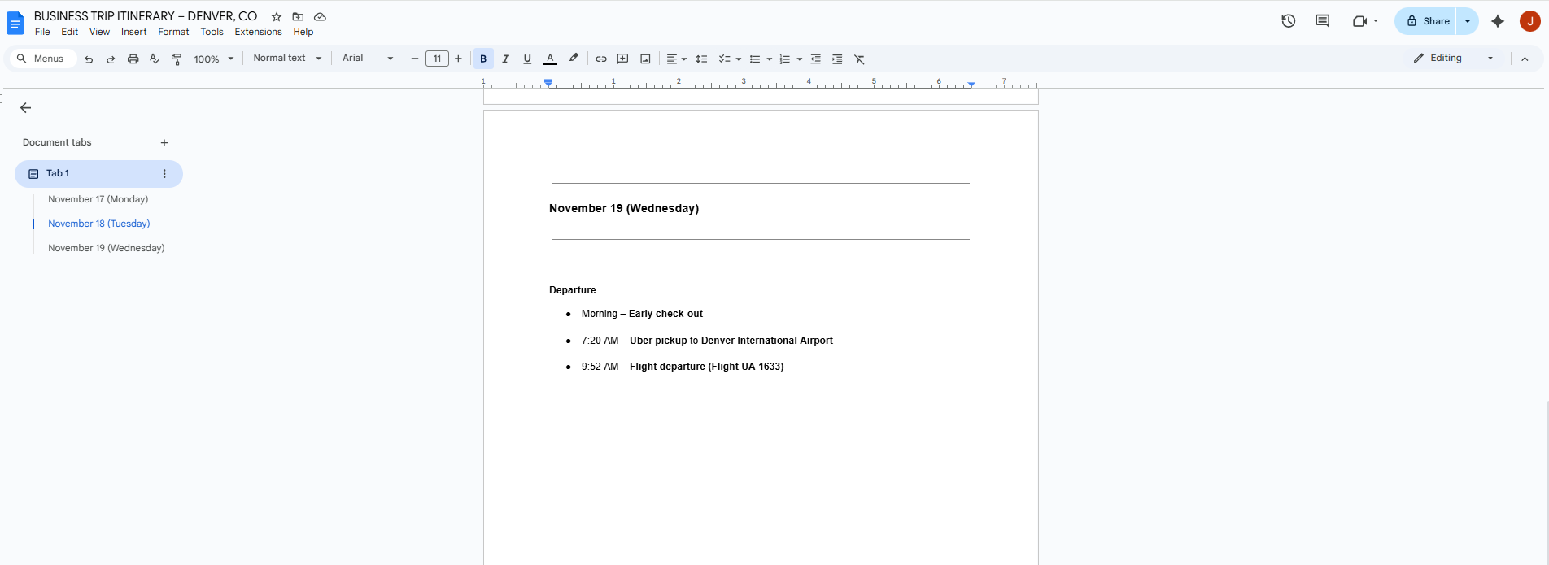The width and height of the screenshot is (1549, 565).
Task: Click the Insert link icon
Action: click(600, 59)
